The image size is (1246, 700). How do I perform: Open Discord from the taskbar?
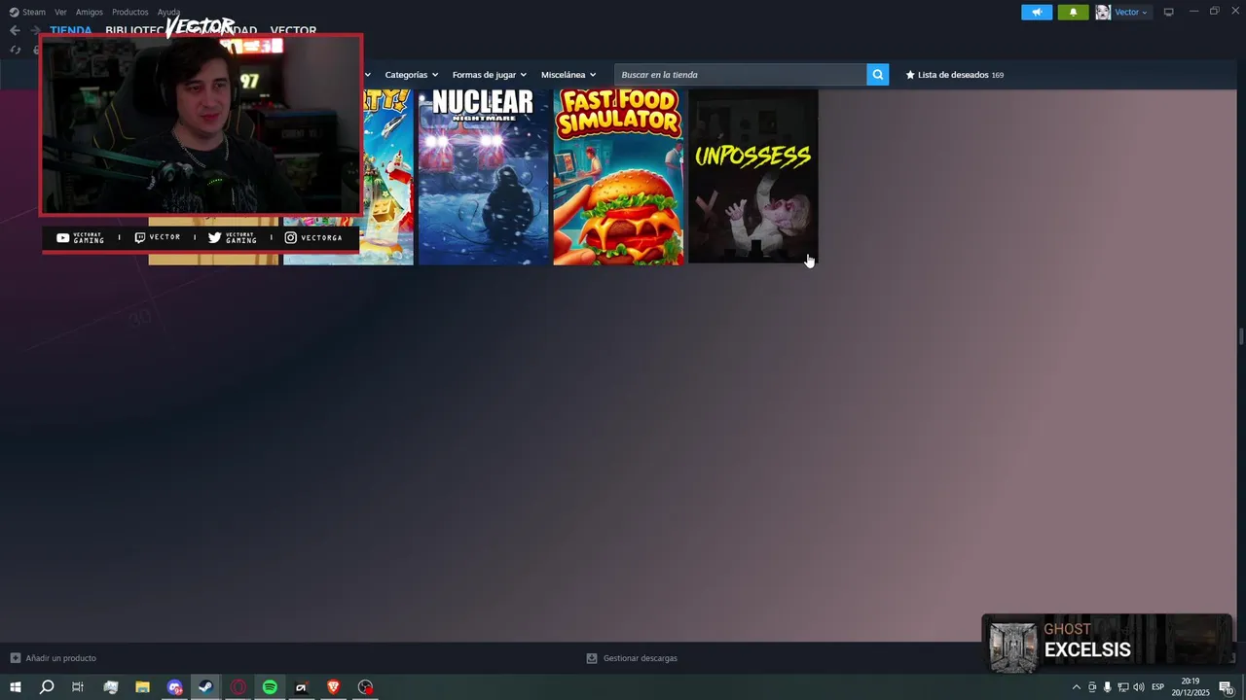pos(174,687)
